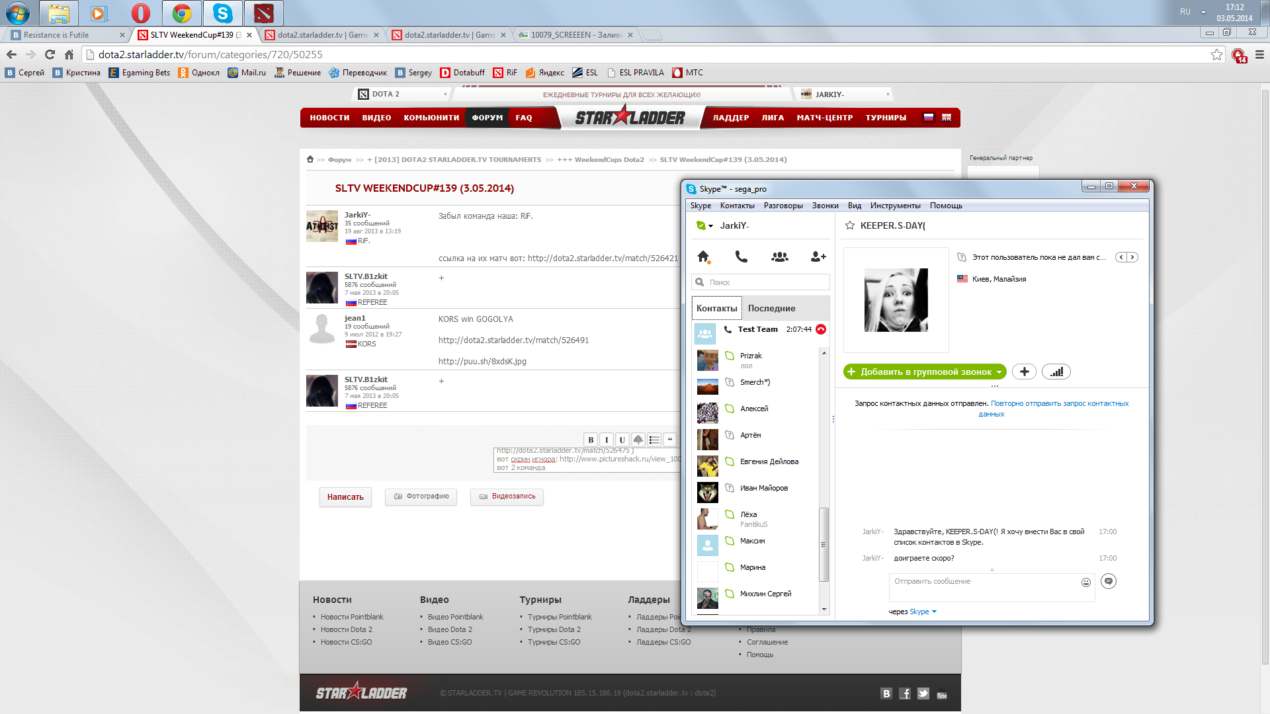Image resolution: width=1270 pixels, height=714 pixels.
Task: Open Skype 'Контакты' menu
Action: (737, 206)
